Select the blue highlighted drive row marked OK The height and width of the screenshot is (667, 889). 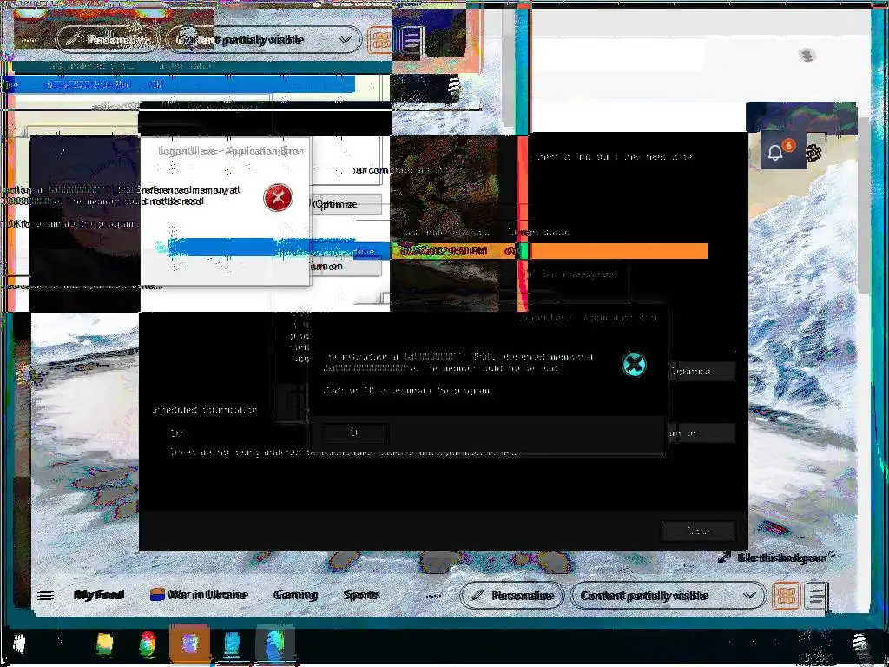coord(182,84)
